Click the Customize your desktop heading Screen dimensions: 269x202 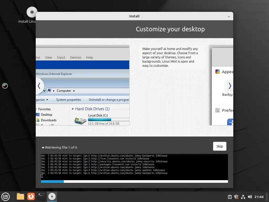coord(170,29)
